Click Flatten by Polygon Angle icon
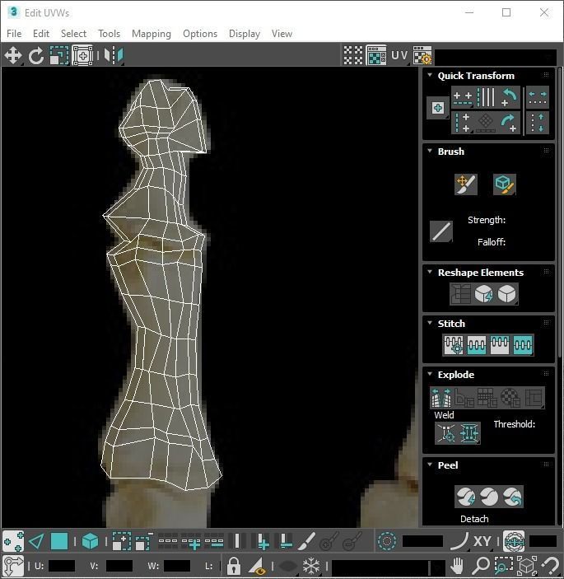564x579 pixels. [464, 397]
